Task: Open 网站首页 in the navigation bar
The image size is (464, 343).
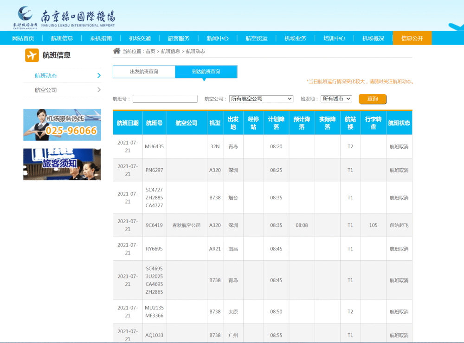Action: click(x=23, y=38)
